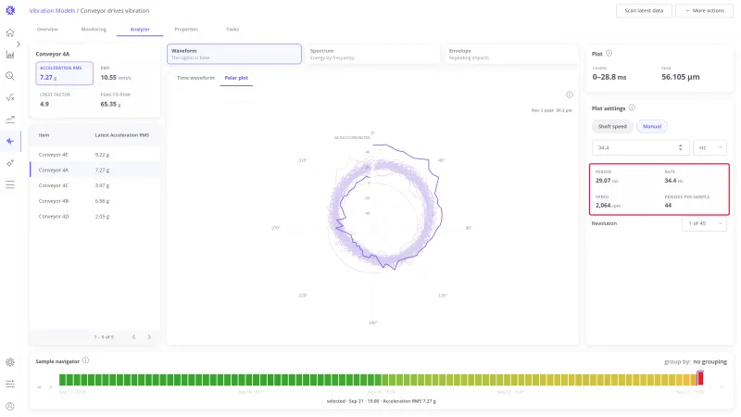Choose the Spectrum analysis card
This screenshot has height=417, width=741.
pyautogui.click(x=372, y=54)
